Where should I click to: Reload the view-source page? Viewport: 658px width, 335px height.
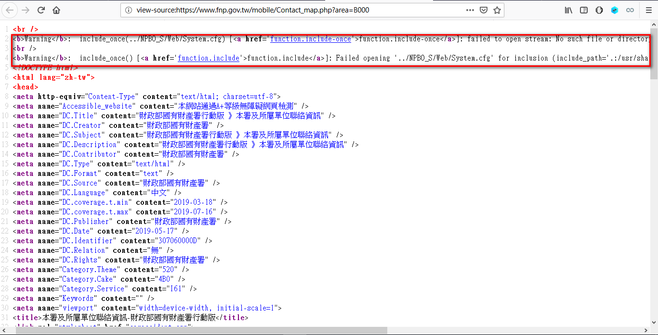(41, 10)
